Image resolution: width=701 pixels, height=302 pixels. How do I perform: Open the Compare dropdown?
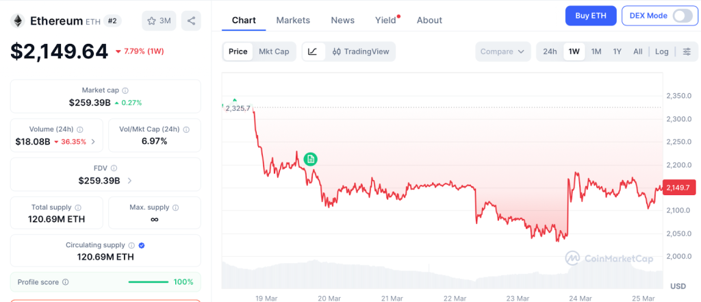coord(502,51)
